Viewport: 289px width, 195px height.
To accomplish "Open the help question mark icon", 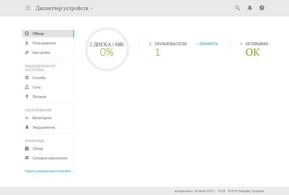I will point(262,8).
